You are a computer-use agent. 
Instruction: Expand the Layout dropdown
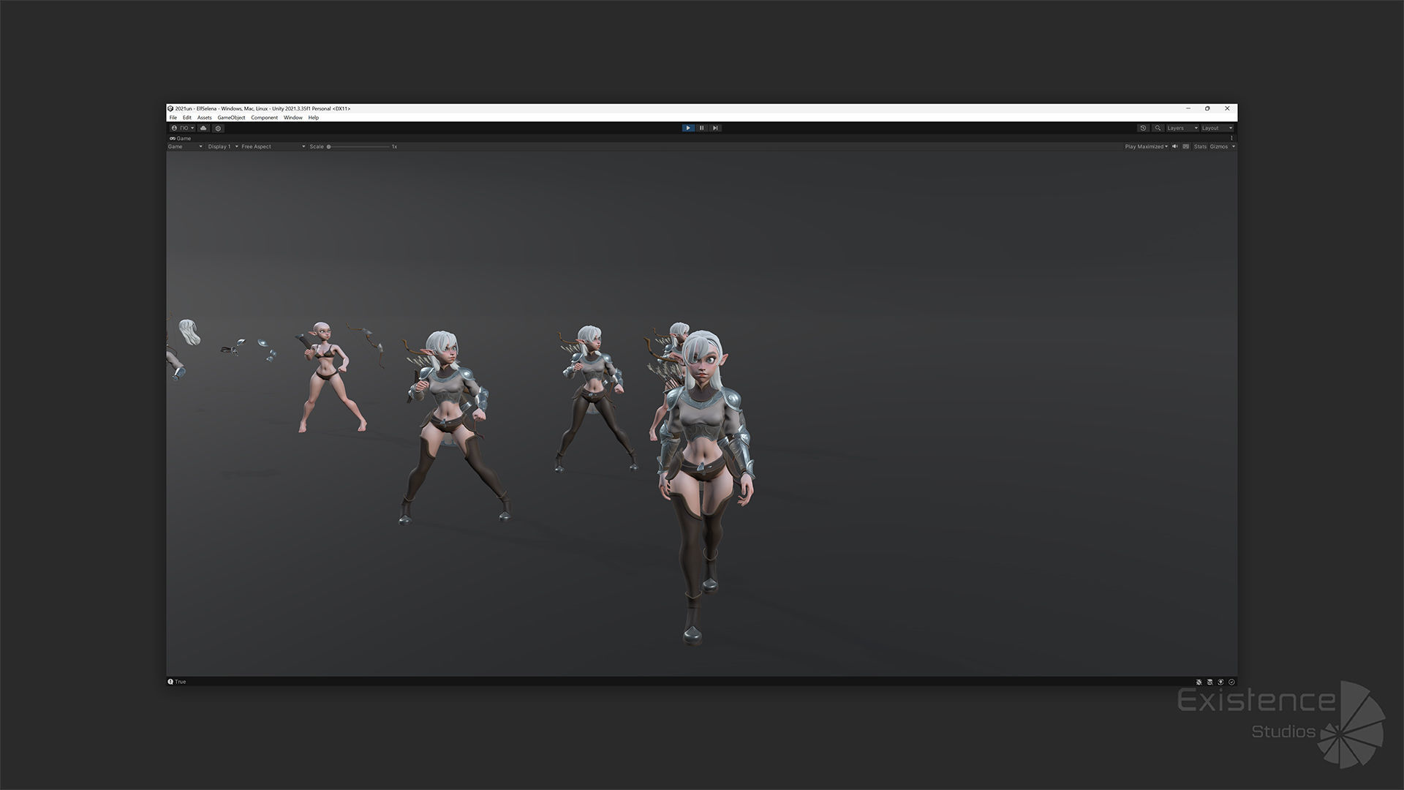pos(1217,128)
